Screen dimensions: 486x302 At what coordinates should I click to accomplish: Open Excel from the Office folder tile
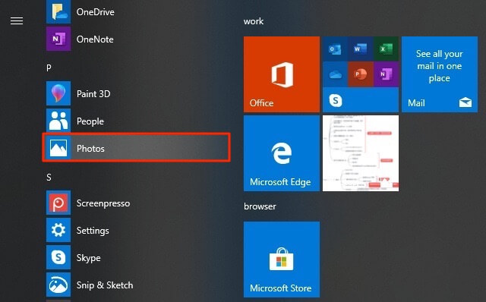[x=386, y=49]
